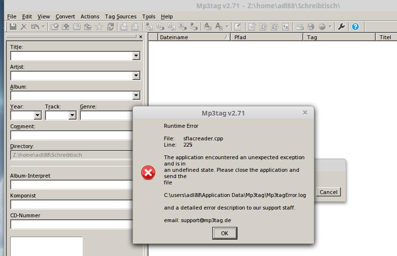Sort by the Titel column header
This screenshot has height=256, width=397.
386,37
